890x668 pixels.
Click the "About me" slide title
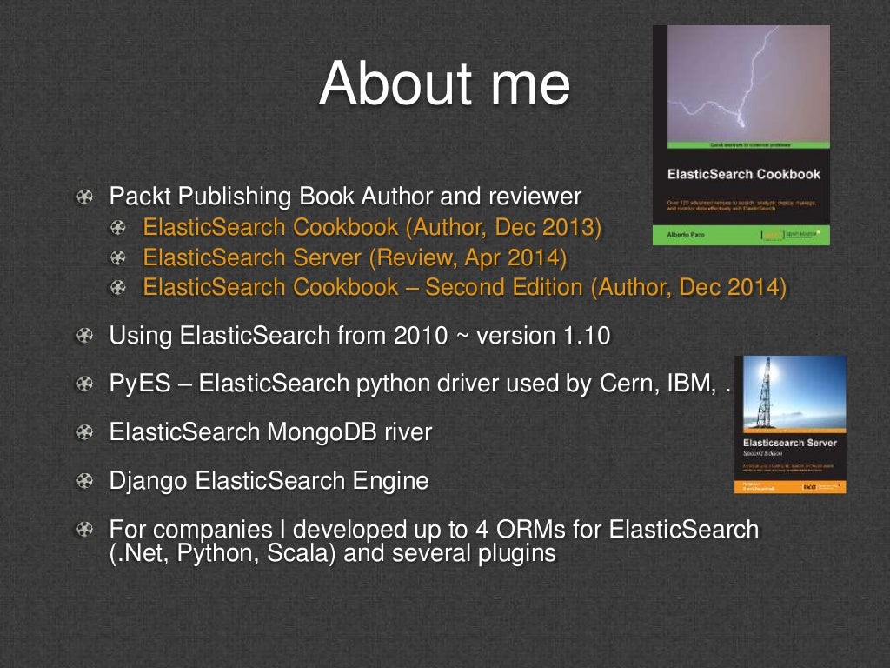[x=444, y=83]
